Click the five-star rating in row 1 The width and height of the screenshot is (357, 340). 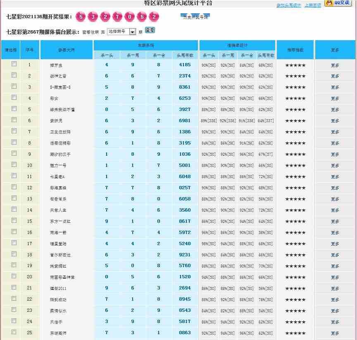pyautogui.click(x=295, y=65)
